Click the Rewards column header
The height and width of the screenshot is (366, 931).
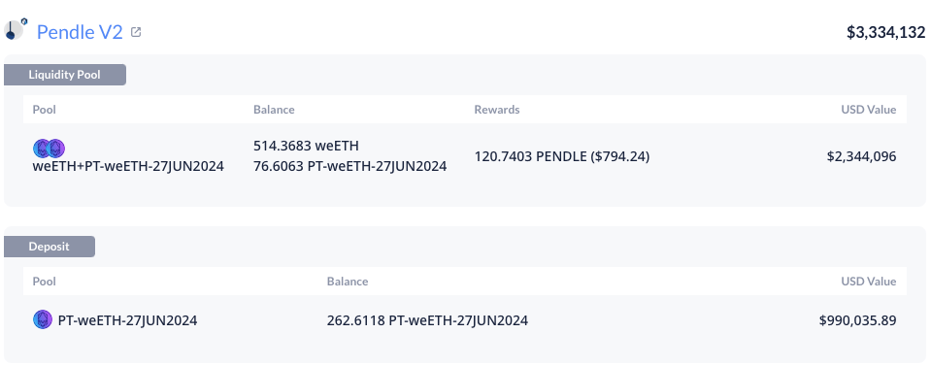(497, 110)
